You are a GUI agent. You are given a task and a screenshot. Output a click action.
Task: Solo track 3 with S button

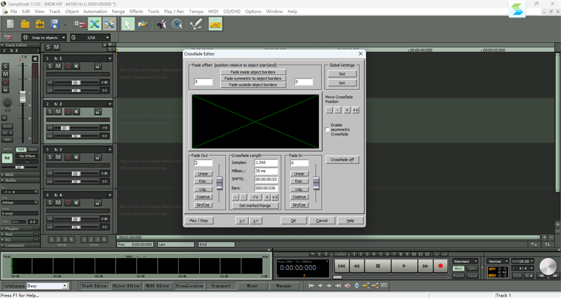[x=50, y=157]
